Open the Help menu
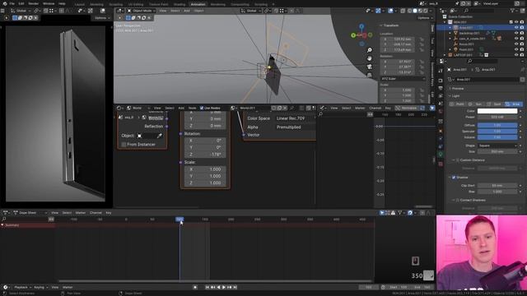This screenshot has width=527, height=296. (62, 3)
